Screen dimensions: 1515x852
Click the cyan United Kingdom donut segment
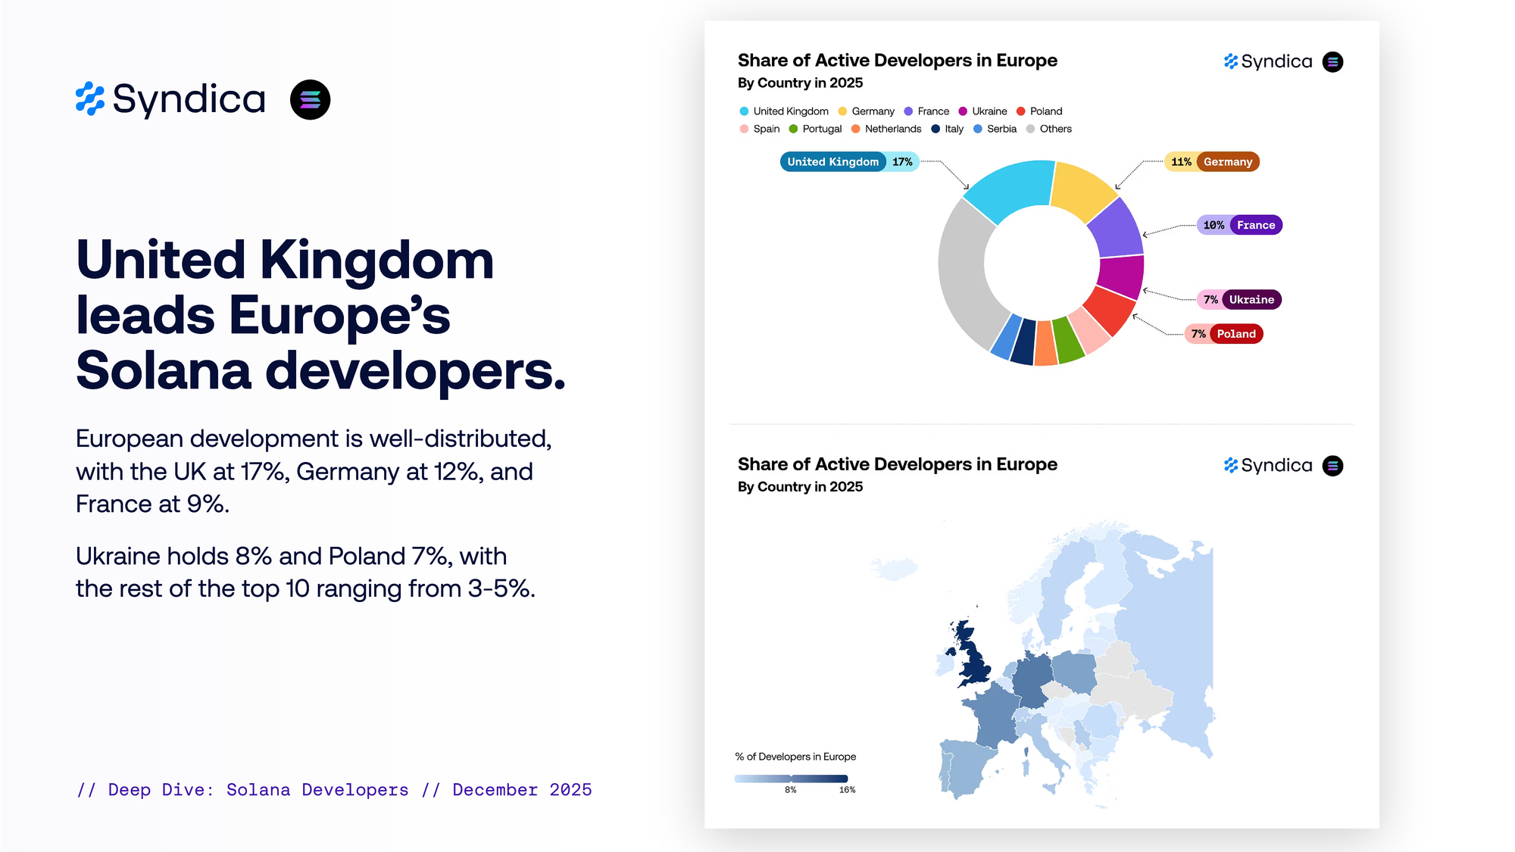click(x=1011, y=188)
